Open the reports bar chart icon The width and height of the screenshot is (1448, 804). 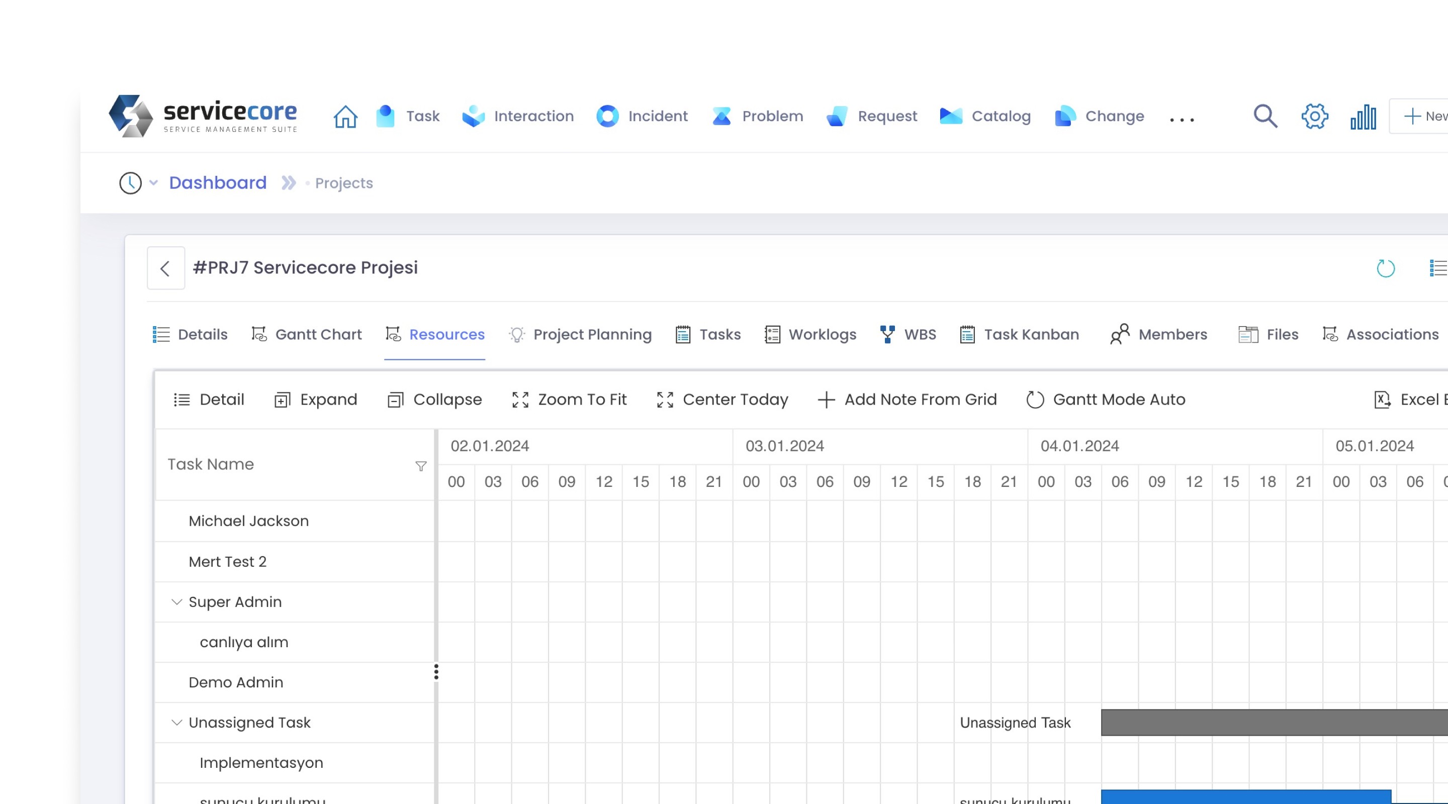[x=1363, y=117]
